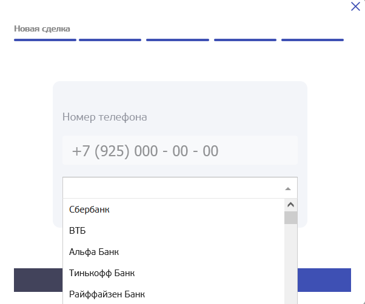Click the dark button behind the dropdown
Screen dimensions: 365x304
38,280
